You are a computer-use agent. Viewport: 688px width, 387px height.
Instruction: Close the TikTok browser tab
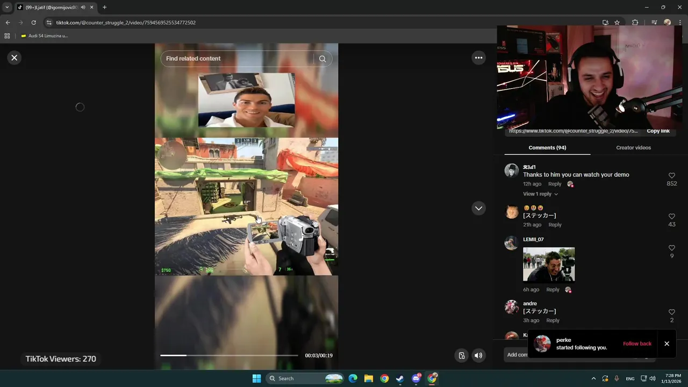91,8
